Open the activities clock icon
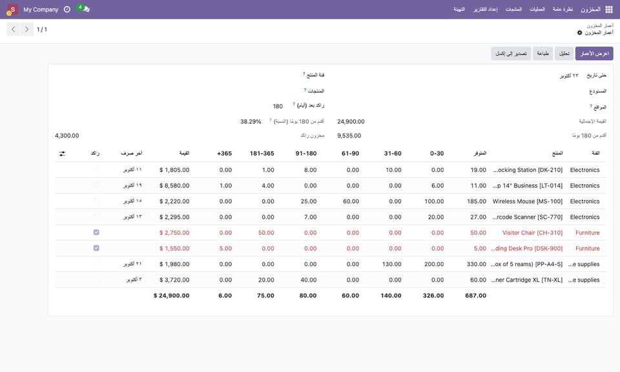620x372 pixels. tap(67, 9)
